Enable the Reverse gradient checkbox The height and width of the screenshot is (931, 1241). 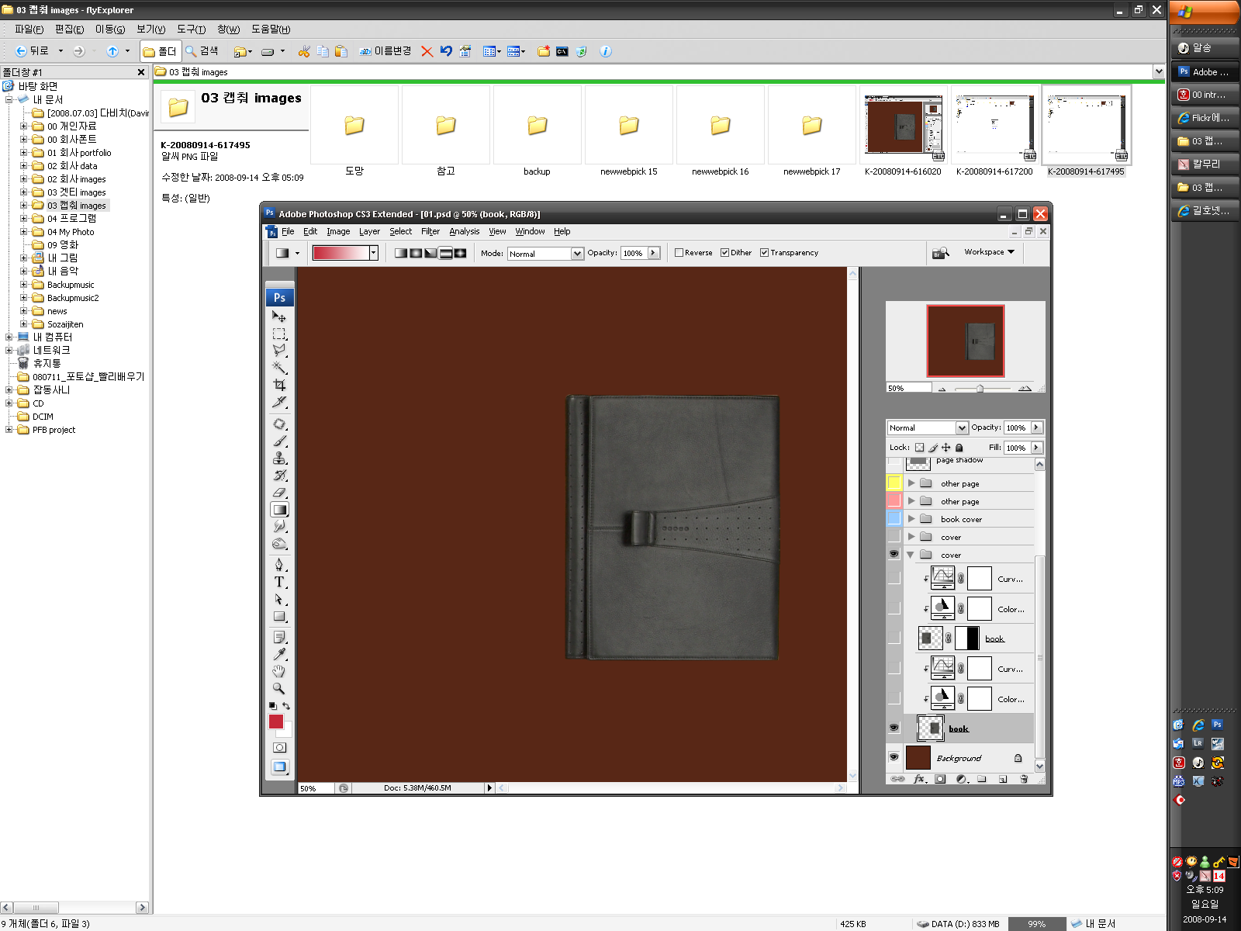point(679,253)
